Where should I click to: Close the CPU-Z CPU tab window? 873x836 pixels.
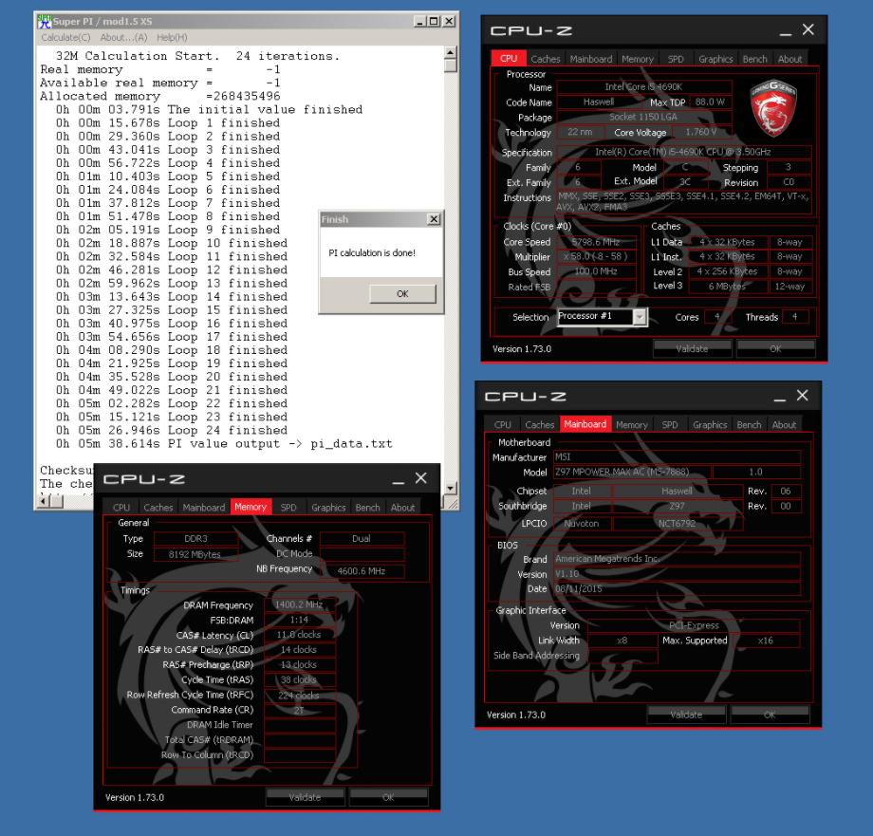coord(808,30)
